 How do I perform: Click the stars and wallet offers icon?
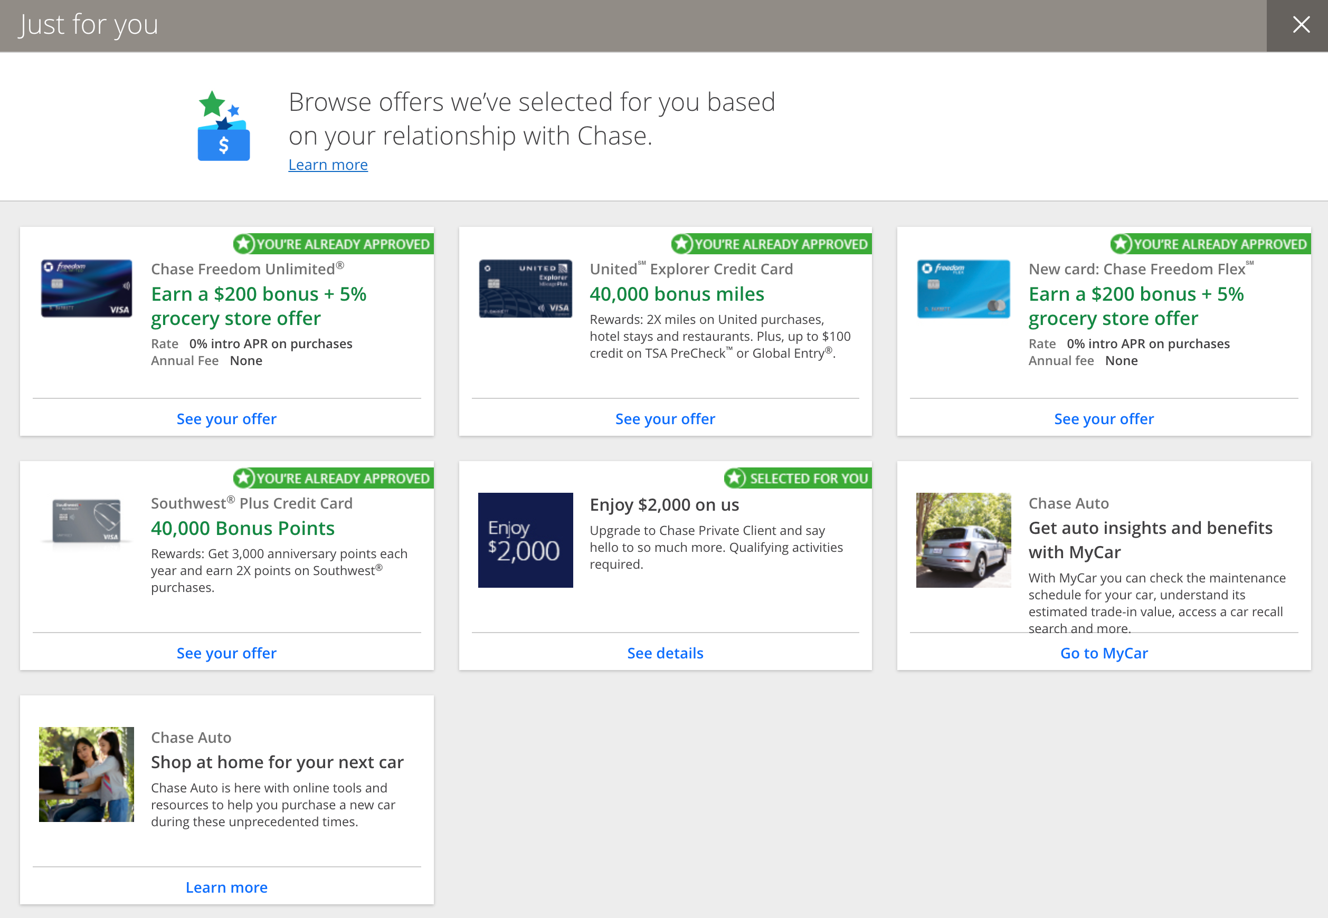click(x=224, y=126)
